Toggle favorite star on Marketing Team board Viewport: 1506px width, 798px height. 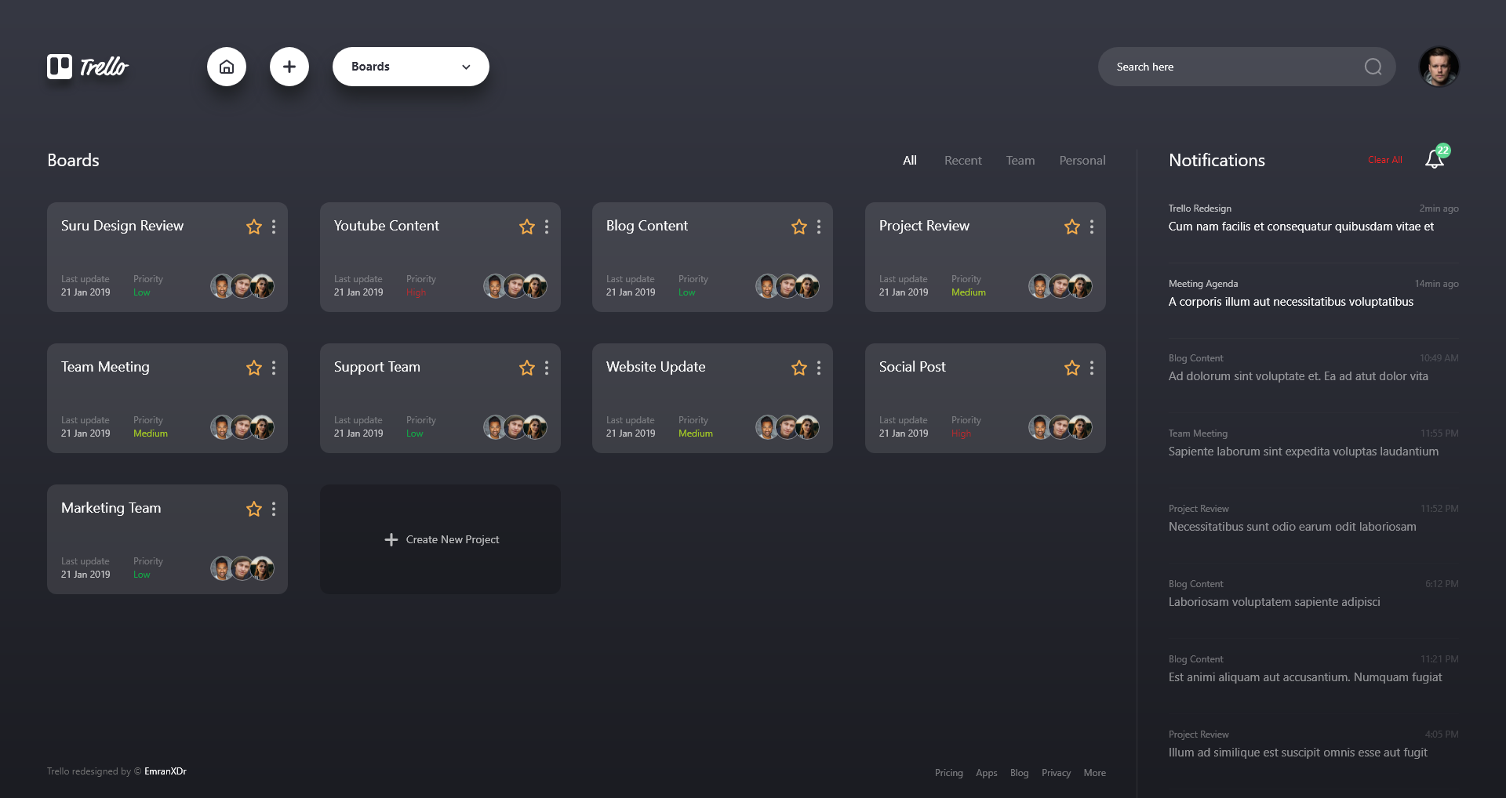pos(254,509)
